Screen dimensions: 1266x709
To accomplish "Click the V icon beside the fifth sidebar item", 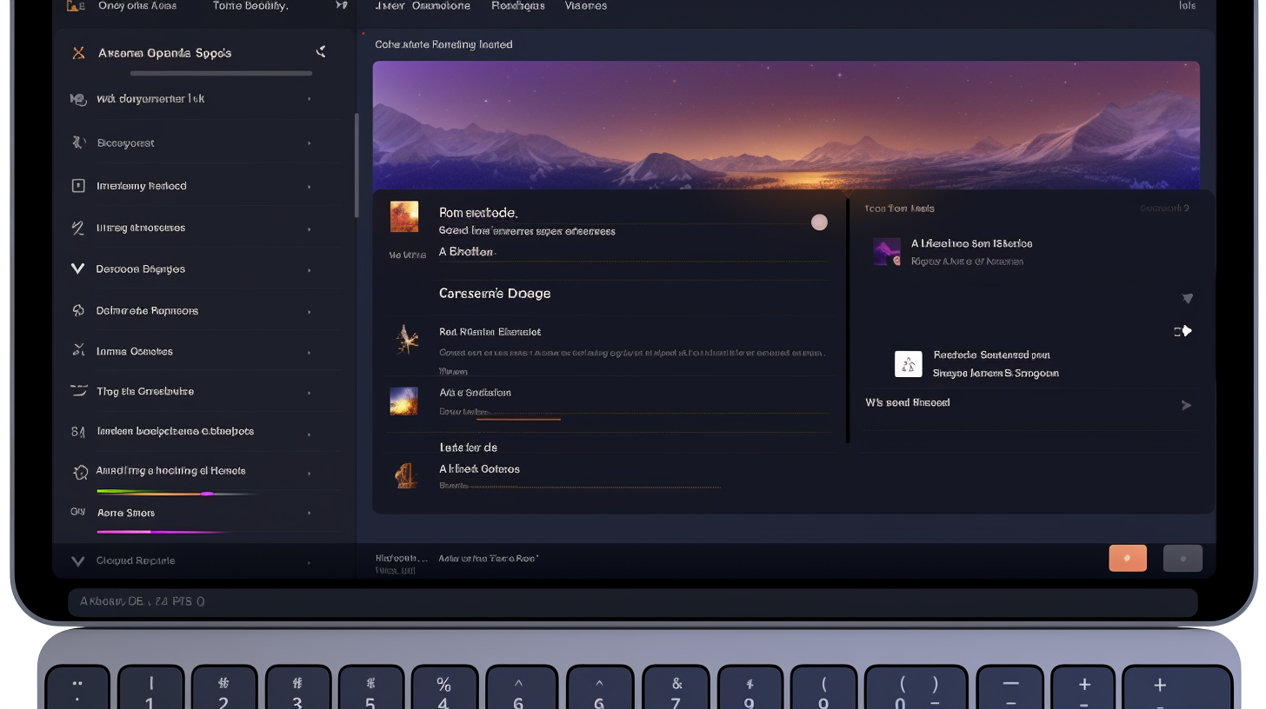I will [77, 269].
